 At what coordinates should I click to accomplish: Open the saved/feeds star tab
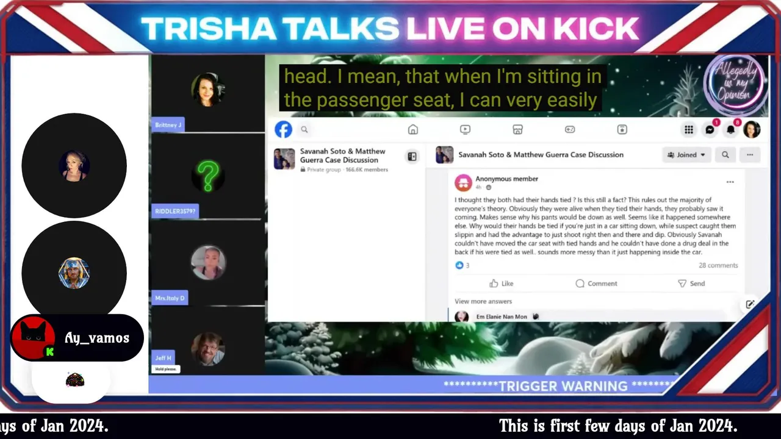622,129
